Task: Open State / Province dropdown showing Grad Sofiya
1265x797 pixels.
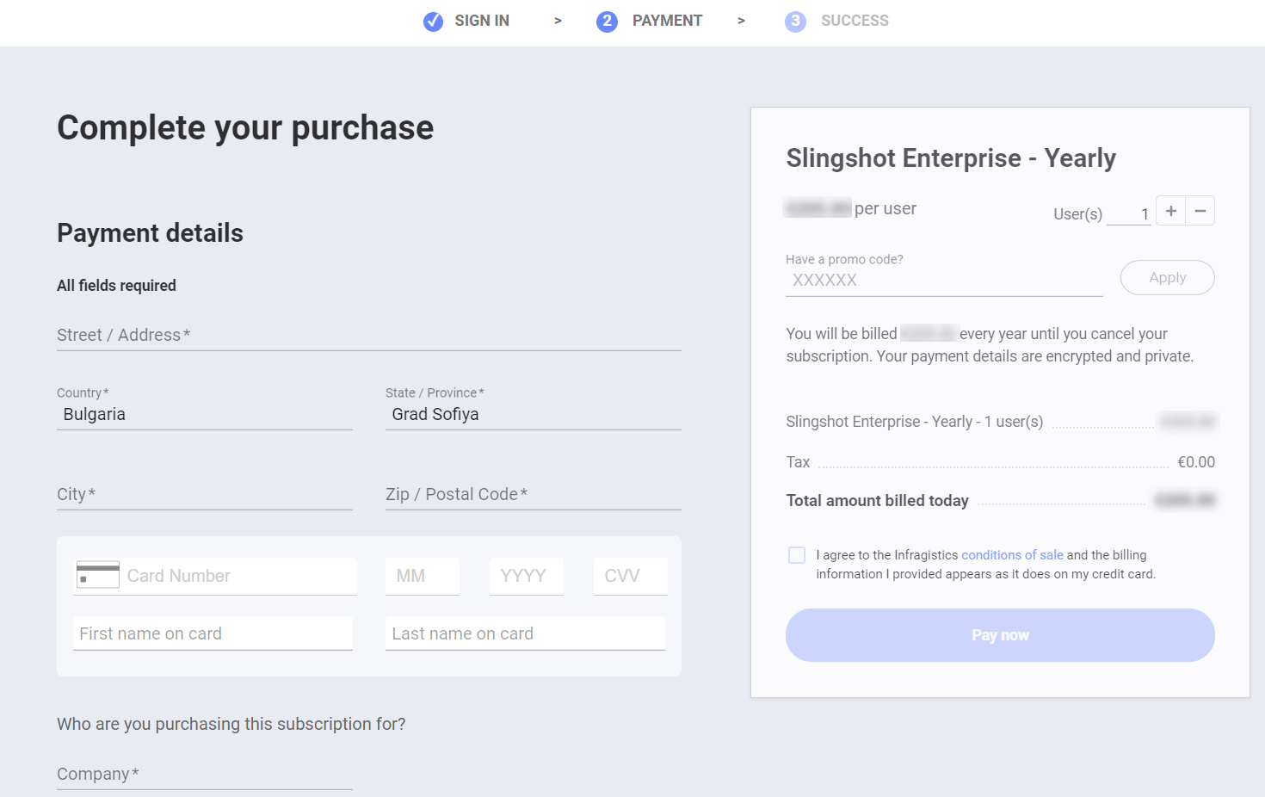Action: [534, 414]
